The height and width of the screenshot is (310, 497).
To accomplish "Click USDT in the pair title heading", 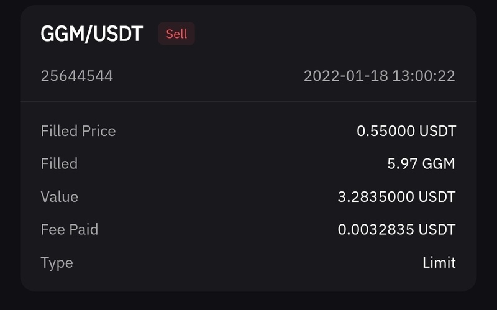I will (119, 34).
